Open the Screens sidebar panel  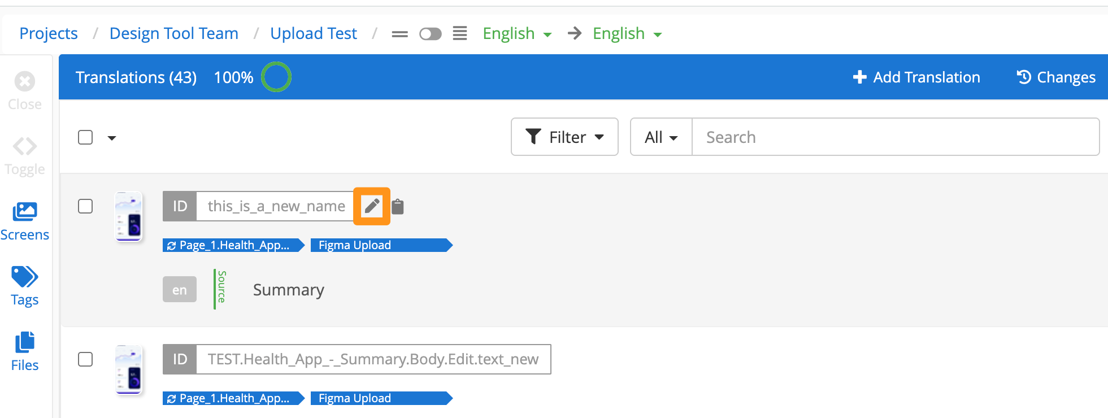[x=25, y=221]
